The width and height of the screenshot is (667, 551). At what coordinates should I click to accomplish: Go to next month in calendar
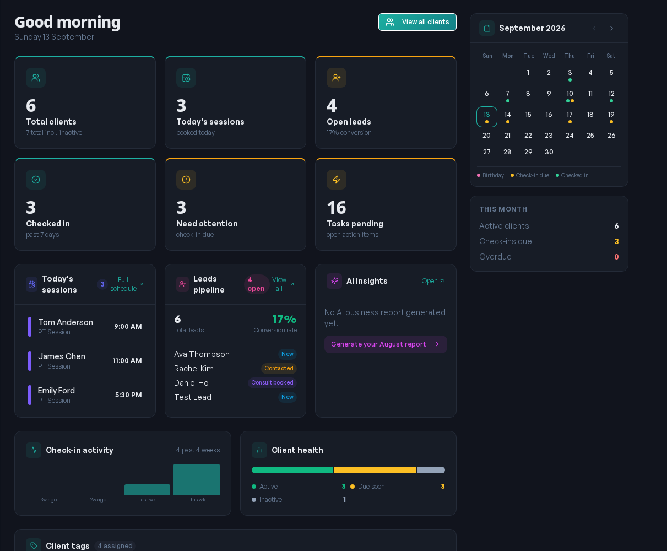(x=611, y=29)
